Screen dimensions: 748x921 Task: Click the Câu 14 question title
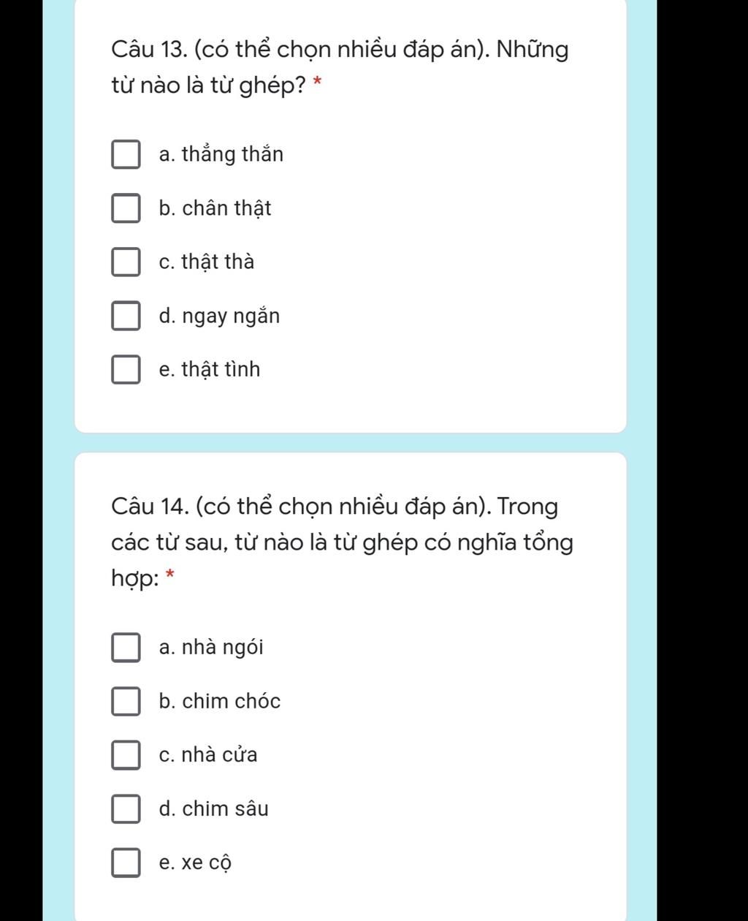[x=342, y=542]
